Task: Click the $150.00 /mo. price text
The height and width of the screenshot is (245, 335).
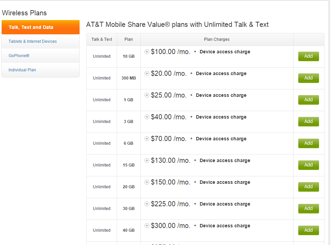Action: [x=171, y=182]
